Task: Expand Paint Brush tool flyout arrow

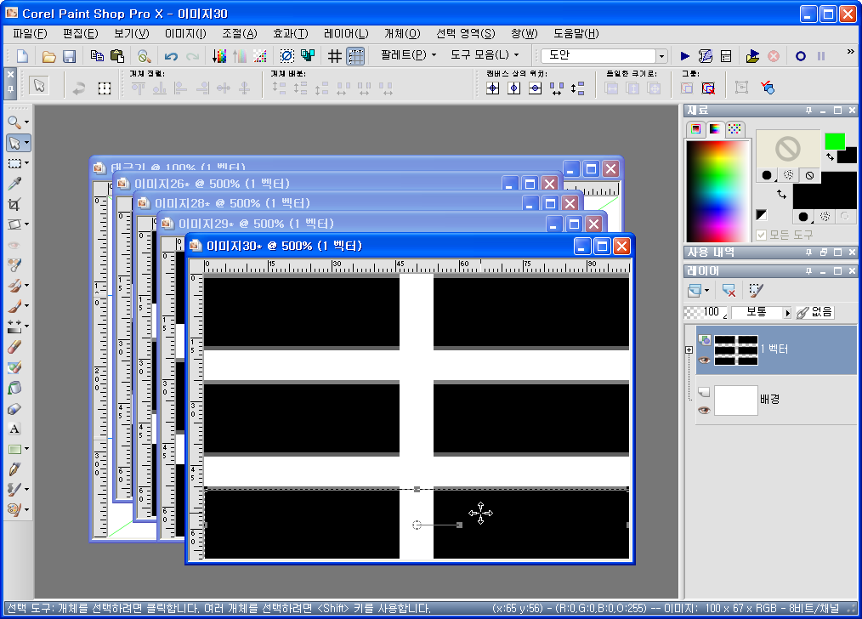Action: coord(26,306)
